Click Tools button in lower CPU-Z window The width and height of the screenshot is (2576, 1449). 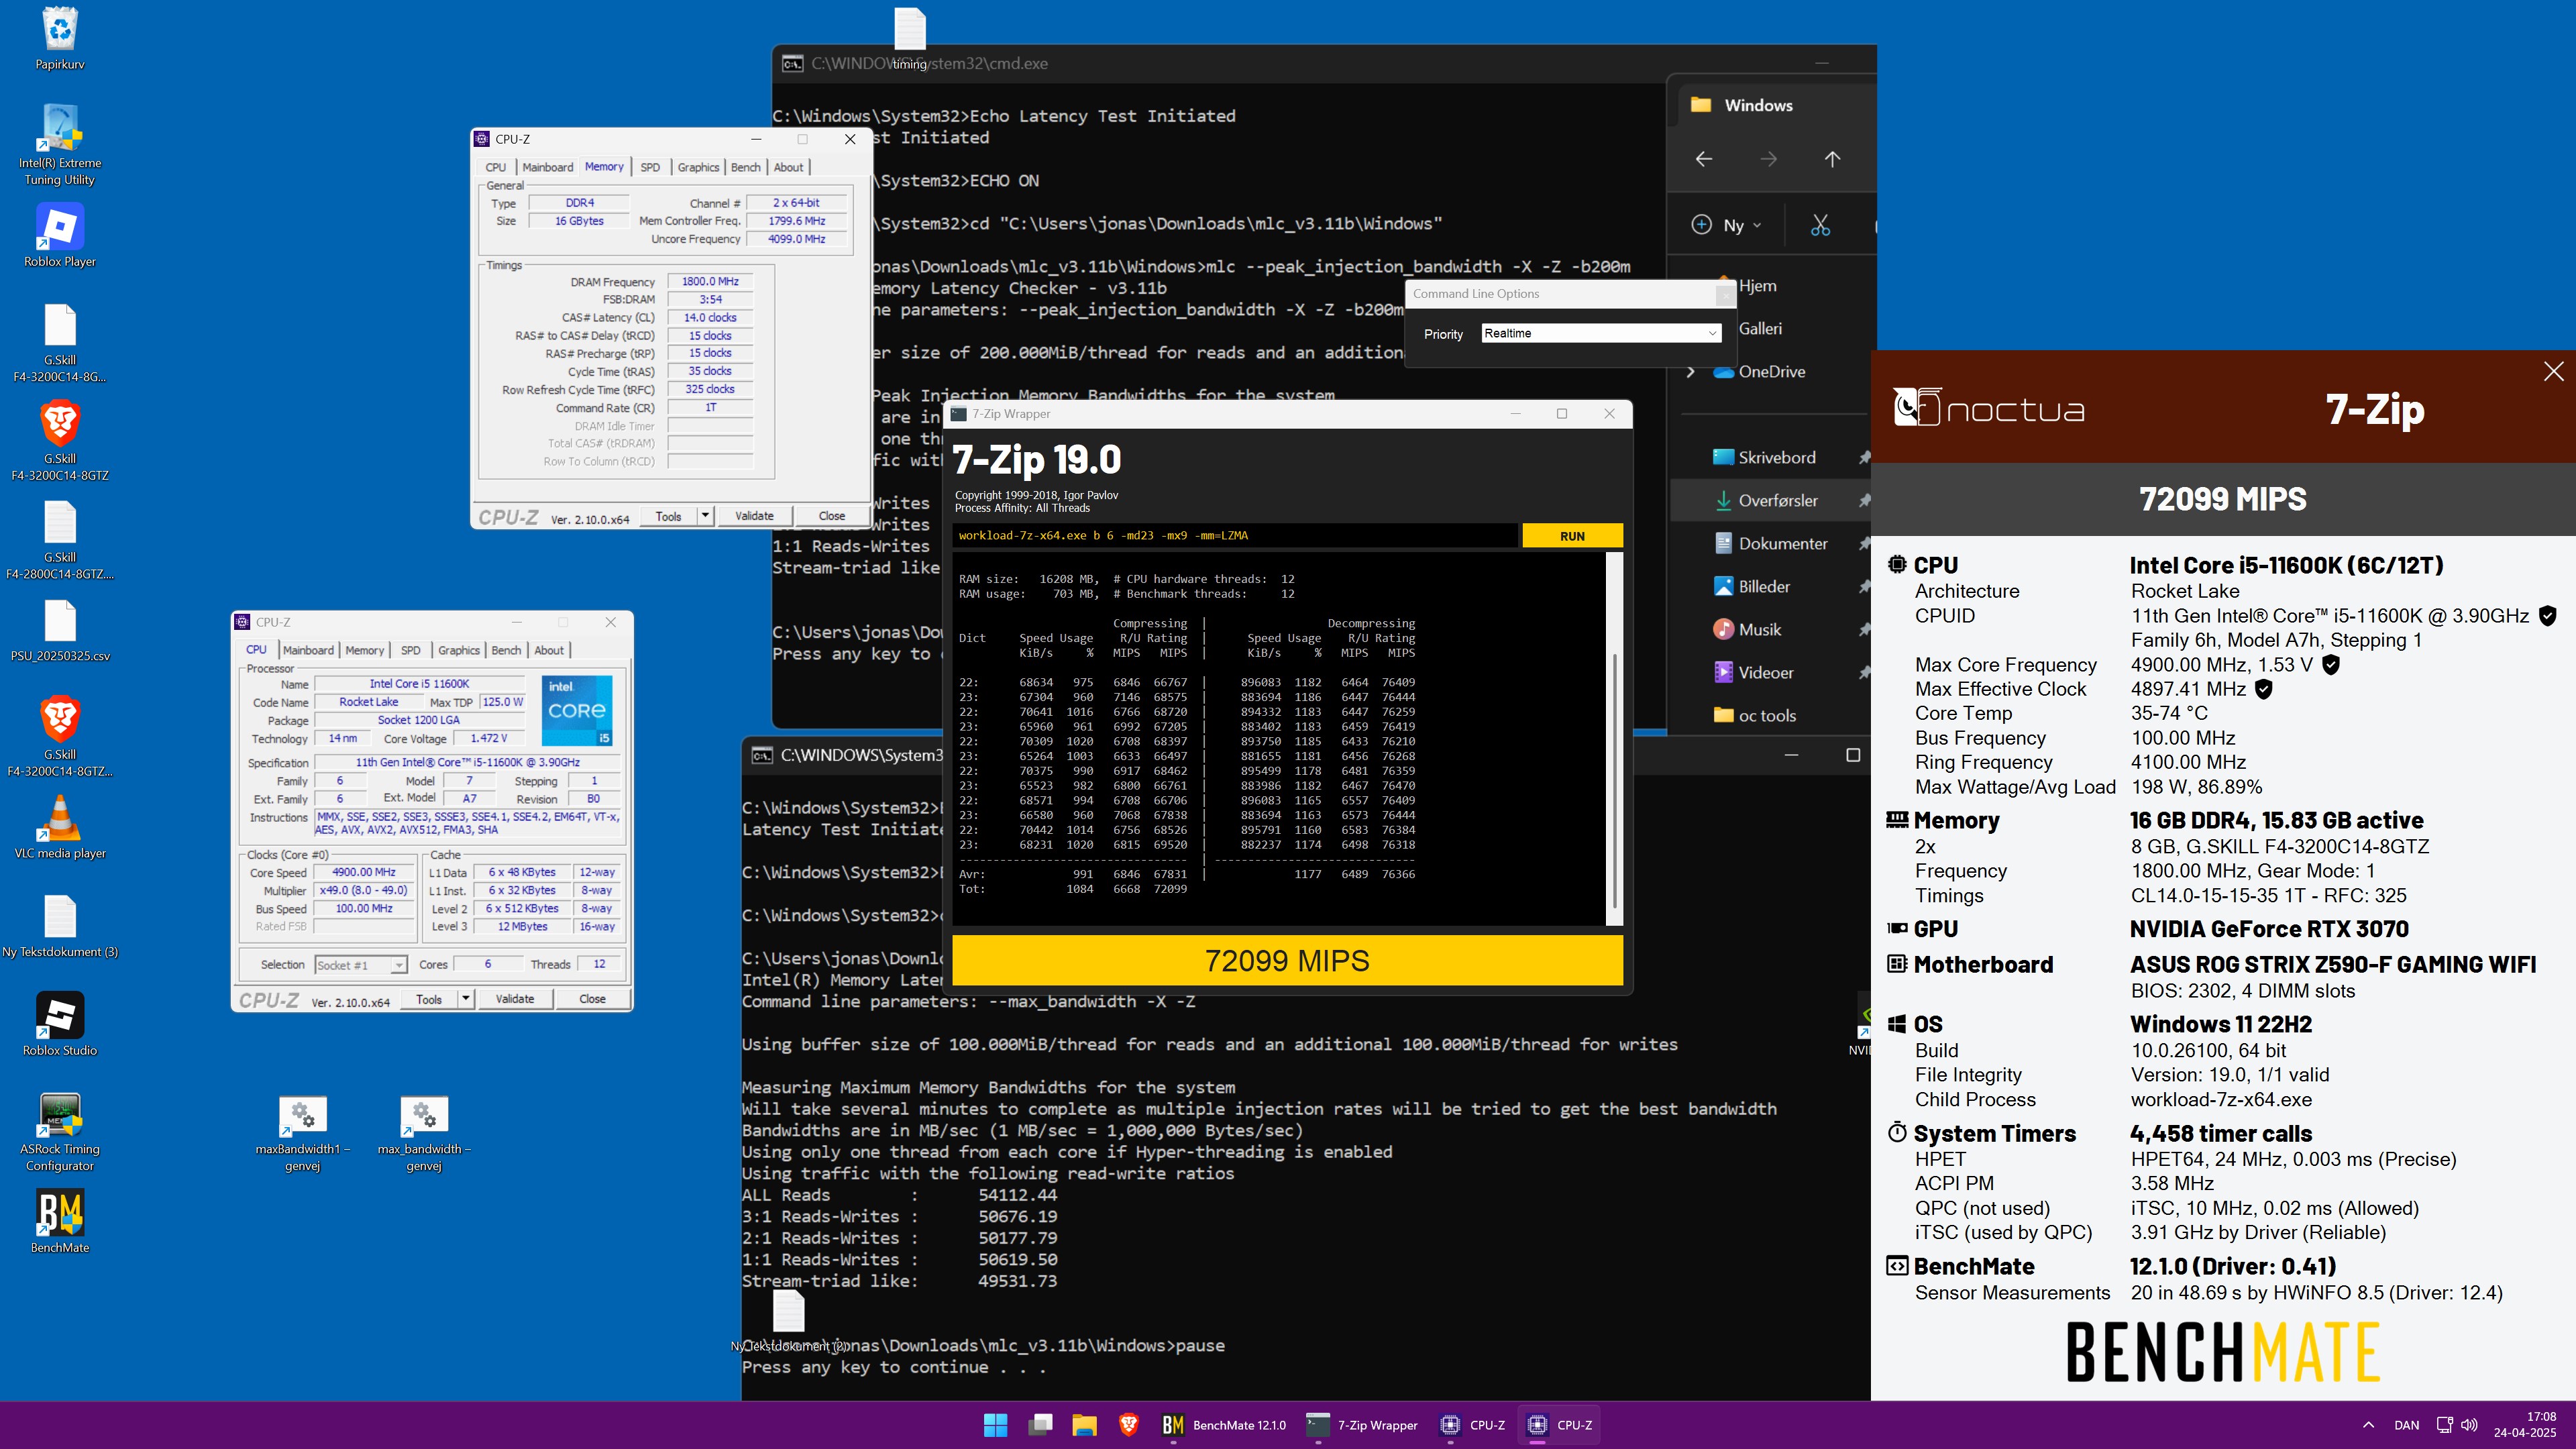coord(429,998)
